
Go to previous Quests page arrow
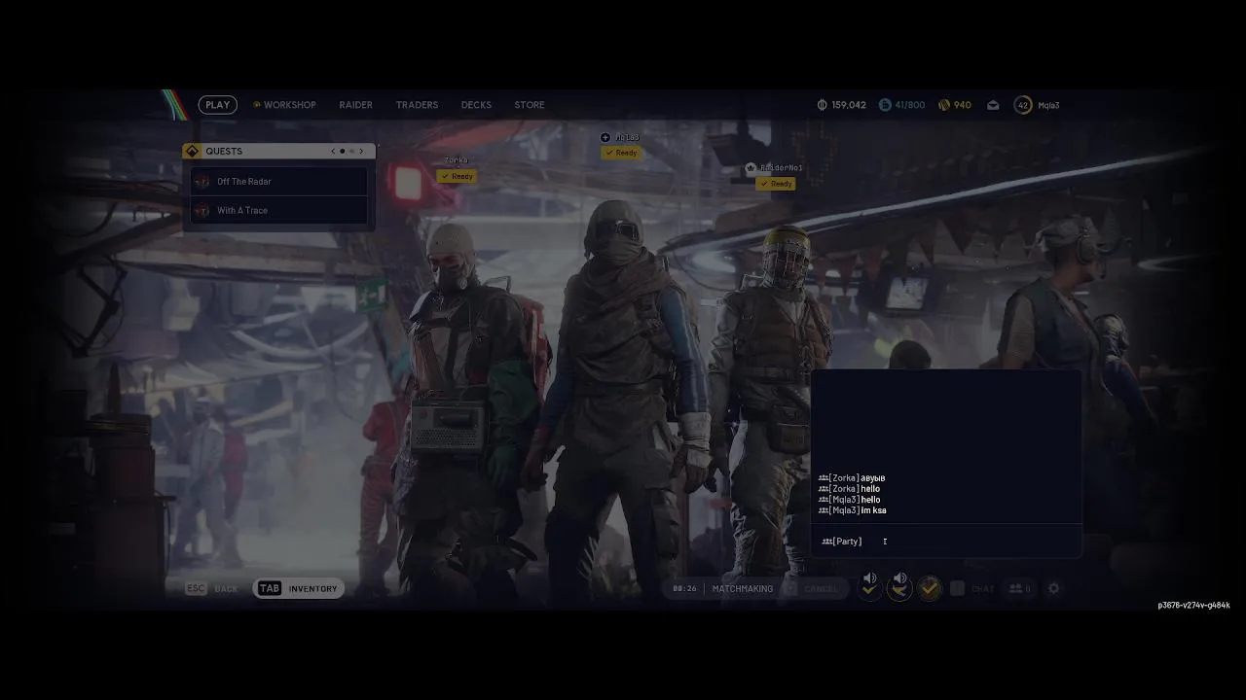pos(333,151)
